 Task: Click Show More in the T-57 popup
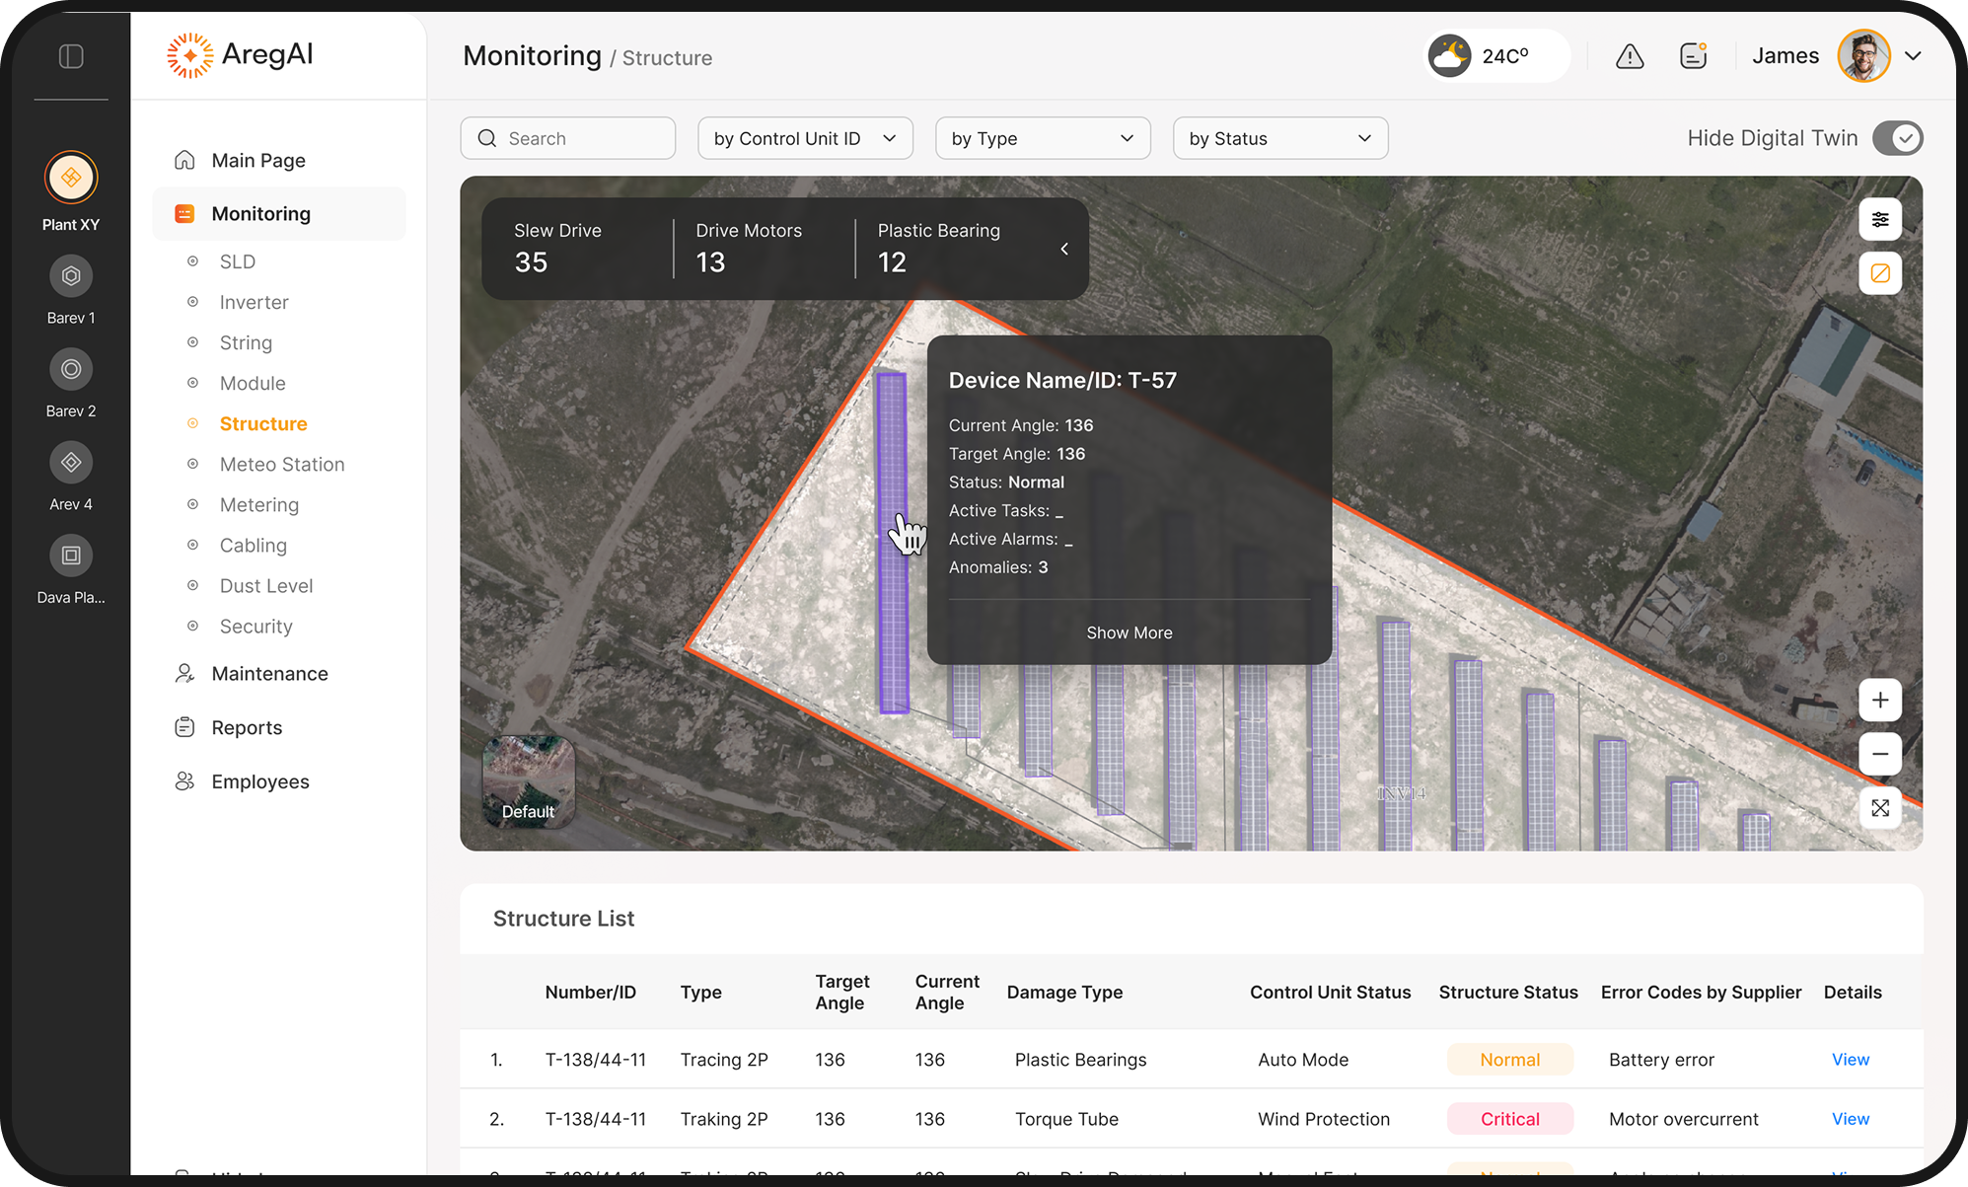click(x=1129, y=632)
